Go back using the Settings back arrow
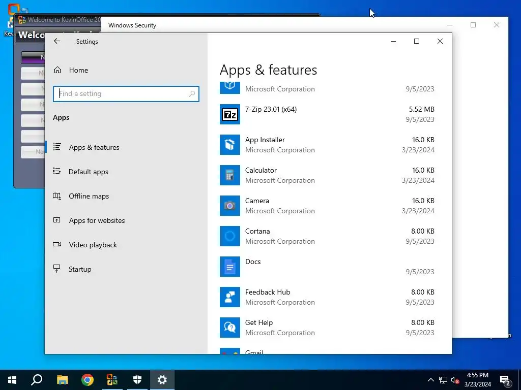This screenshot has height=390, width=521. point(57,41)
